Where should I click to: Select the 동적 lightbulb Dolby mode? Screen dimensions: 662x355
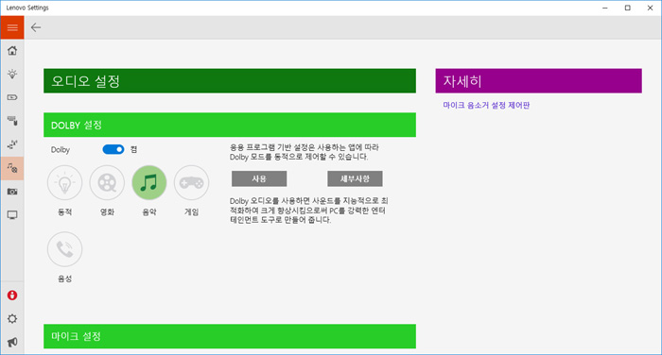tap(64, 182)
